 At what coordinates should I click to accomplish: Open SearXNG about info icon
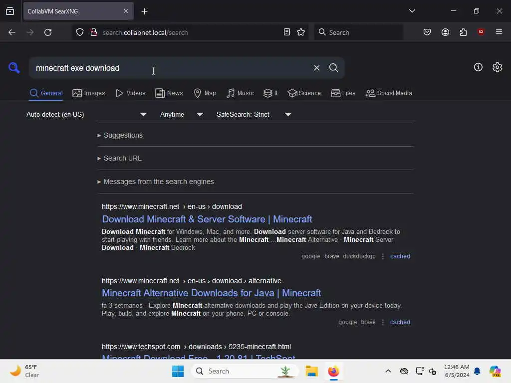coord(478,67)
